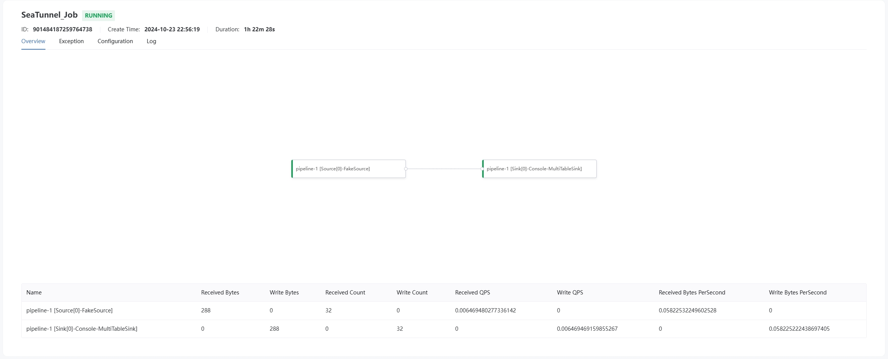Screen dimensions: 888x359
Task: Click the FakeSource node's output port
Action: (x=406, y=169)
